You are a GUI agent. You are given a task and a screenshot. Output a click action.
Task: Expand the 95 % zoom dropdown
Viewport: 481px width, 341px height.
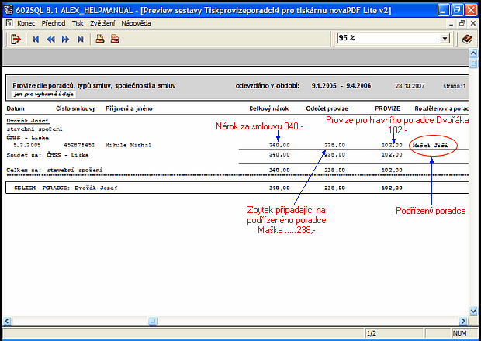445,39
